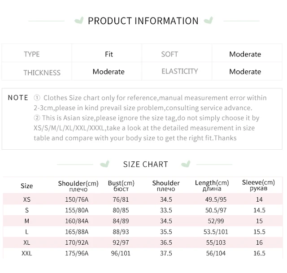Image resolution: width=287 pixels, height=273 pixels.
Task: Click the Length(cm) column header
Action: coord(212,185)
